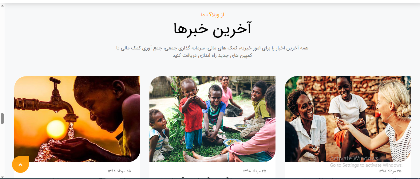This screenshot has width=420, height=179.
Task: Click the description paragraph below the heading
Action: [212, 52]
